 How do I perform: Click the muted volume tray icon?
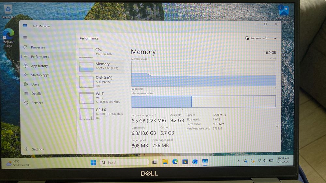point(265,161)
